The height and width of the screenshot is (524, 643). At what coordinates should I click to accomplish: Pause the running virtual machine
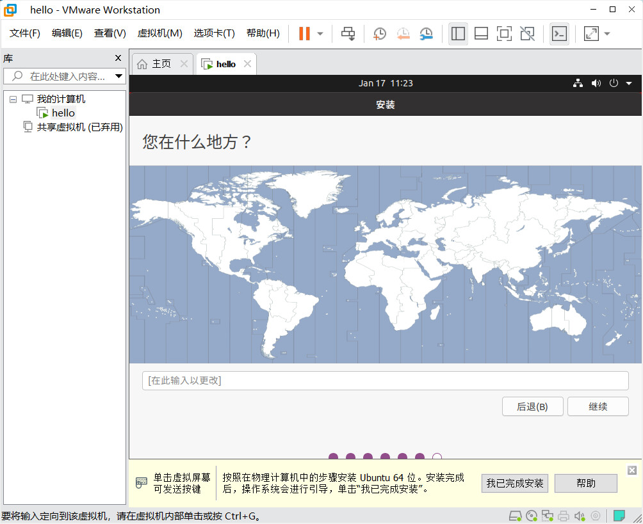coord(304,34)
